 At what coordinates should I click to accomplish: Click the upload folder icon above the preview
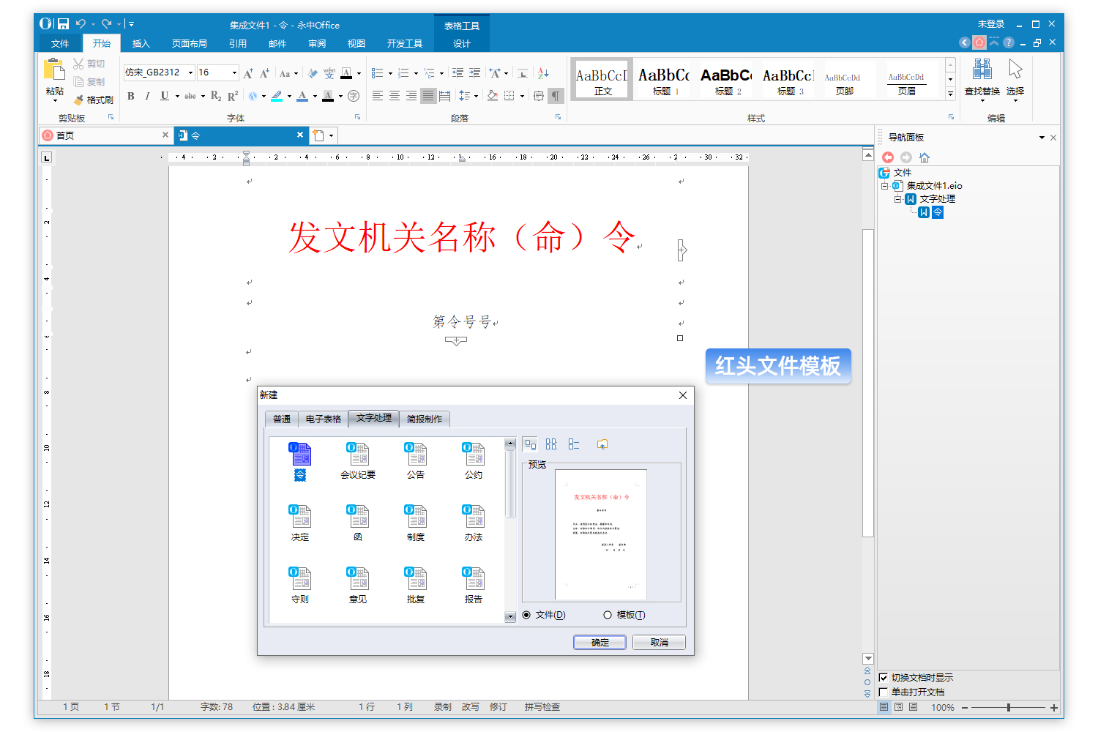(602, 444)
